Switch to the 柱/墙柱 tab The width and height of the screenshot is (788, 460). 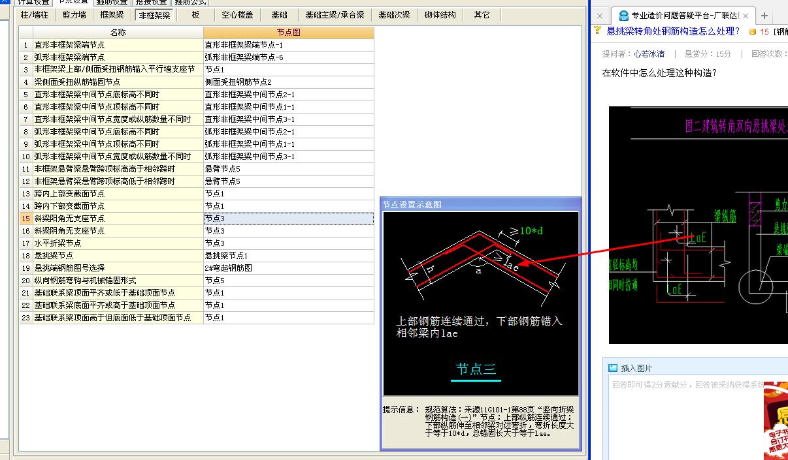pos(35,15)
